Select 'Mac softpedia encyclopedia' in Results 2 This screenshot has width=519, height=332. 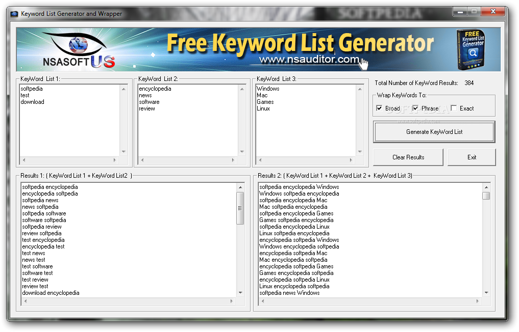[x=293, y=207]
